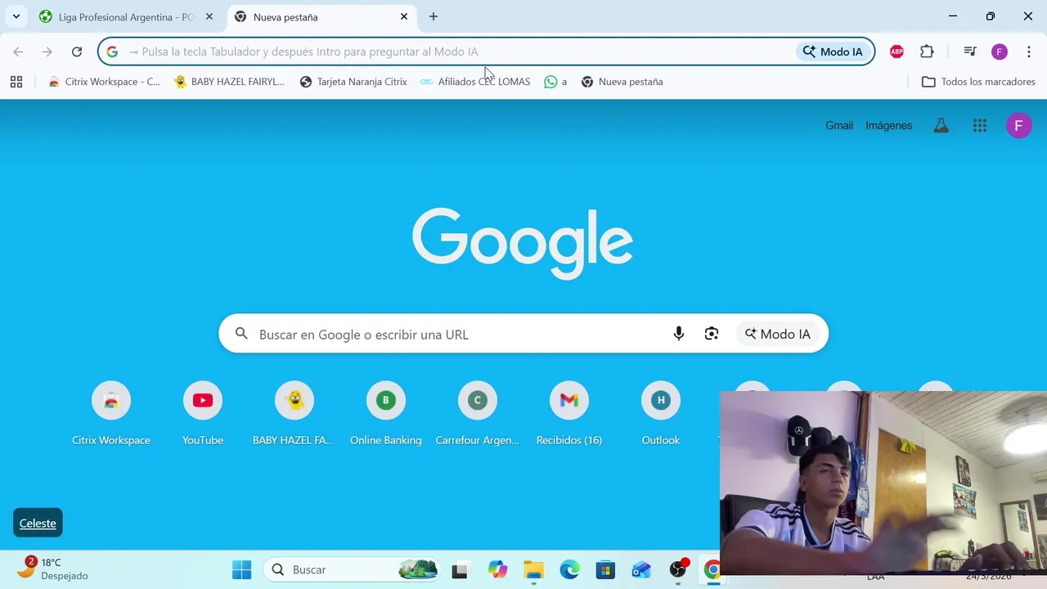The image size is (1047, 589).
Task: Open the apps grid in bookmarks bar
Action: pyautogui.click(x=16, y=82)
